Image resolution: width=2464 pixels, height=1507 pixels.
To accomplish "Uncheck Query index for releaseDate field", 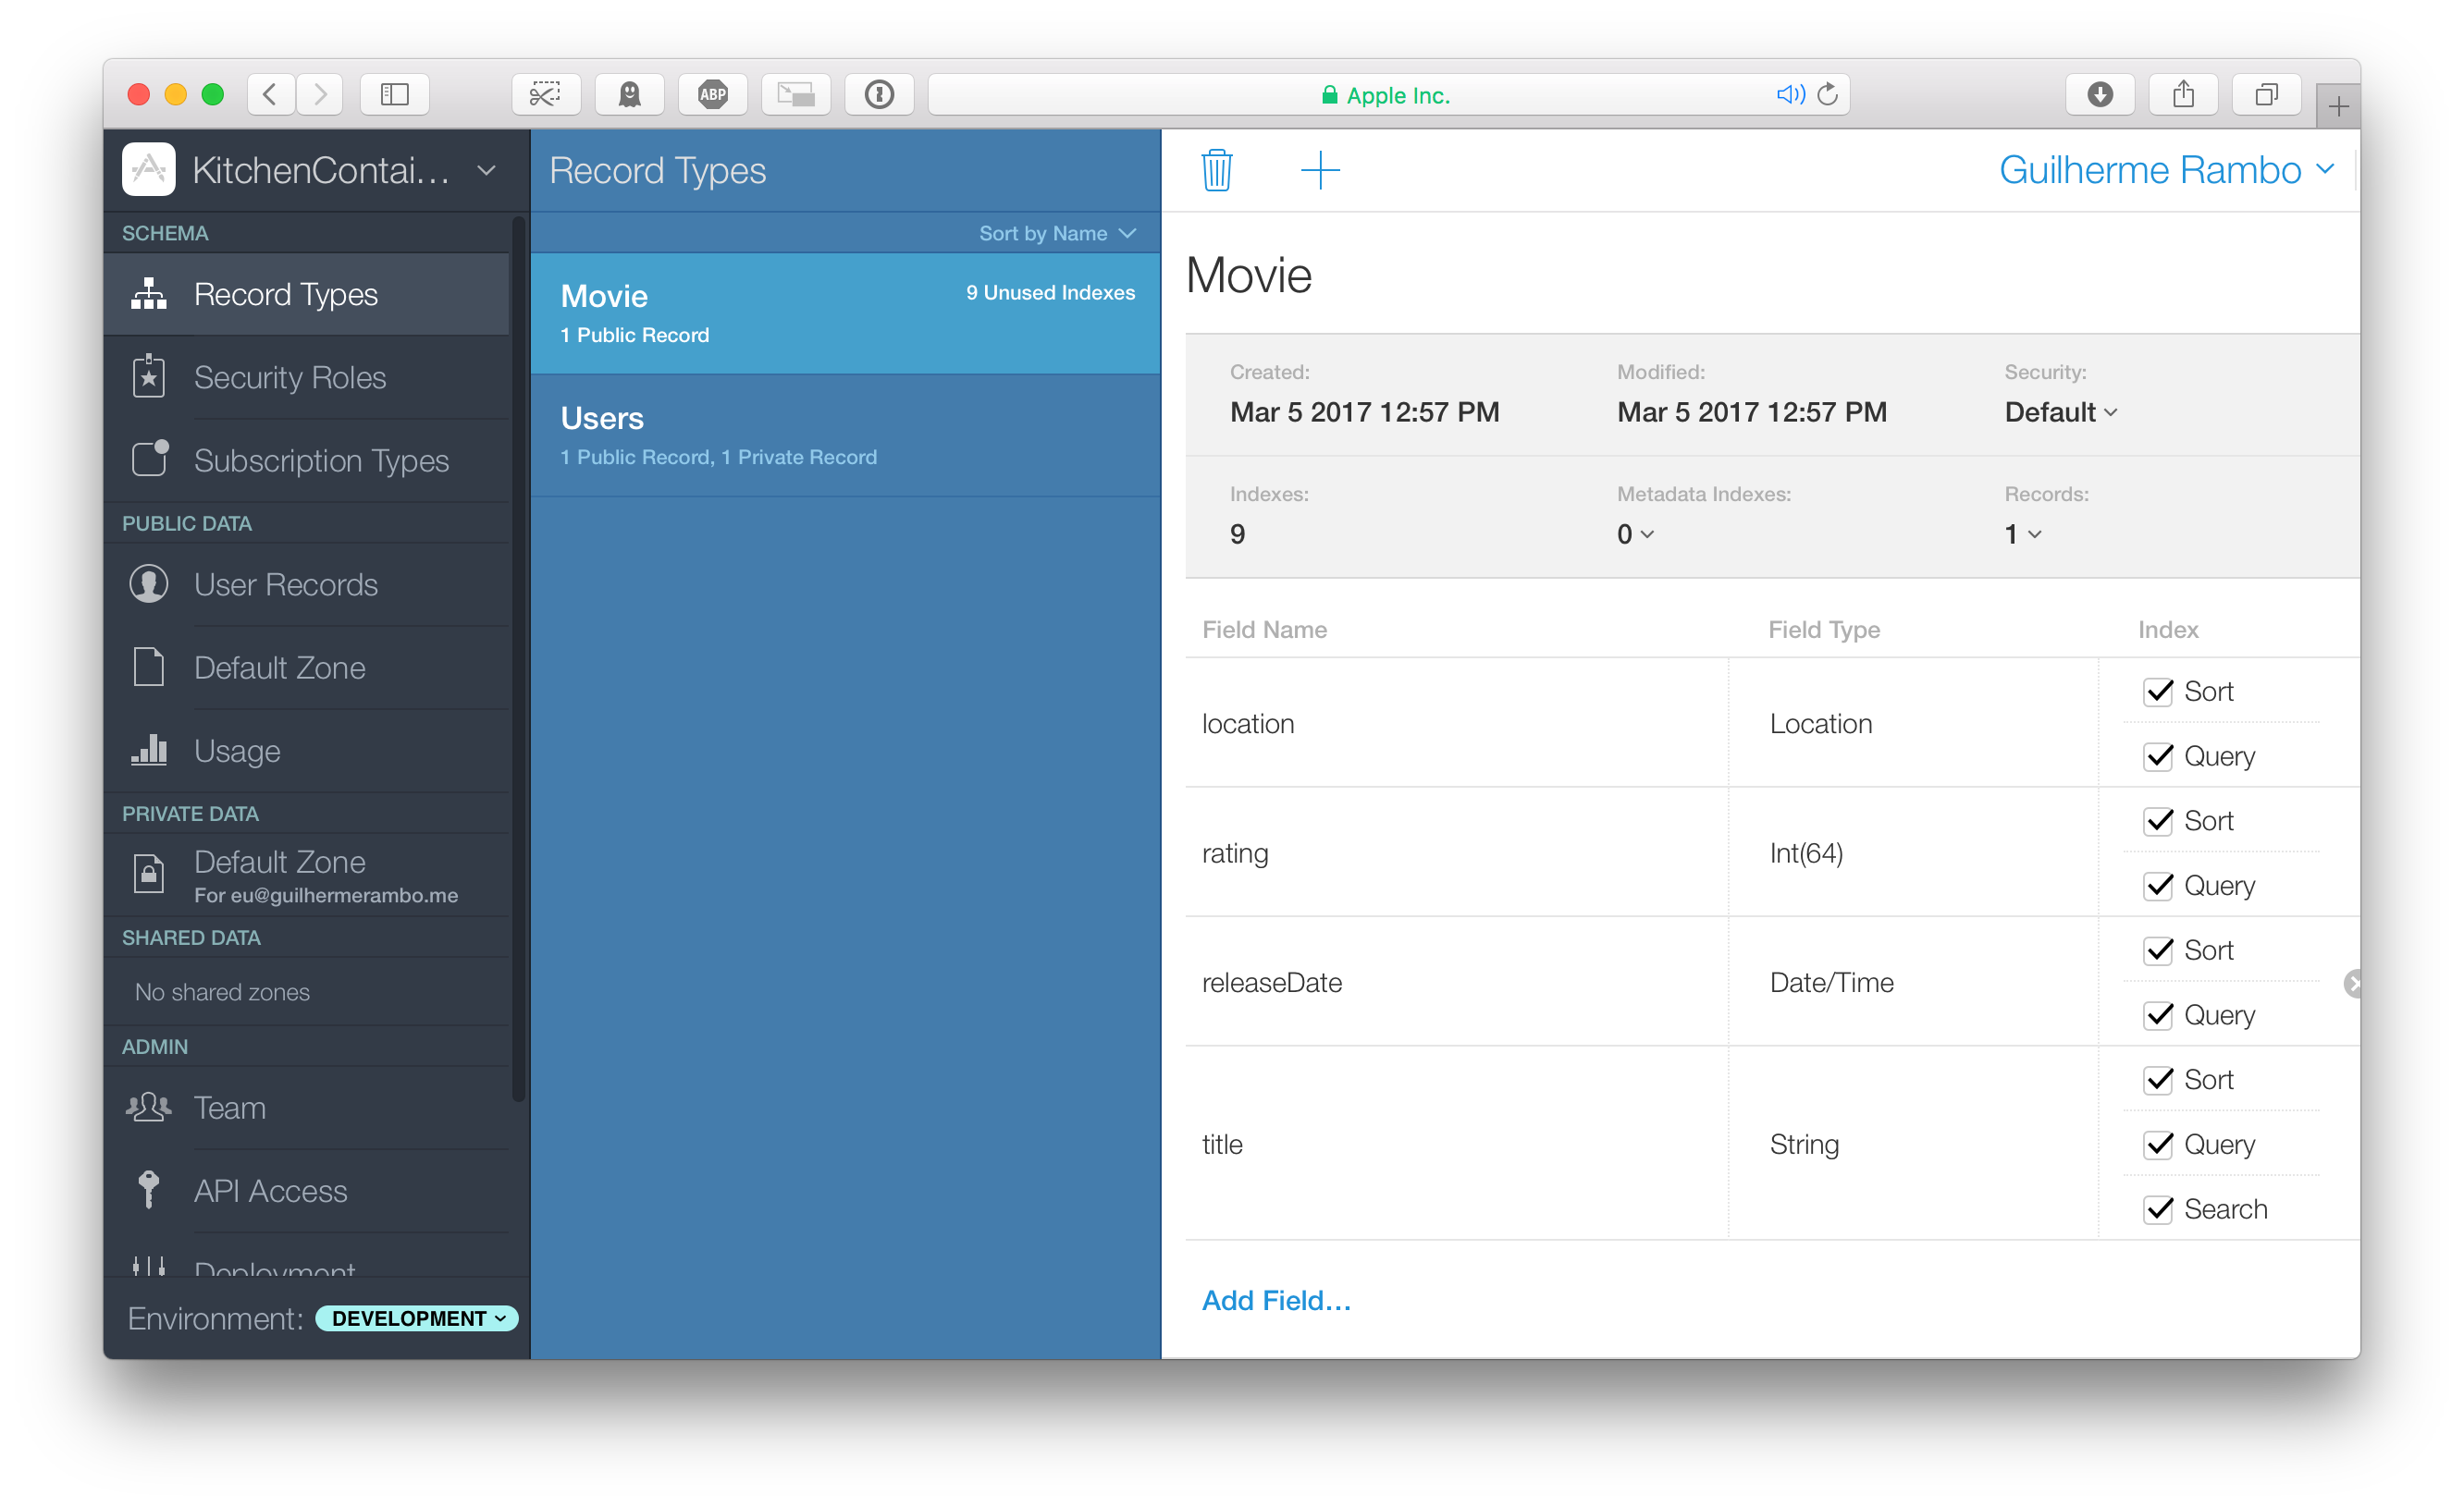I will click(x=2158, y=1014).
